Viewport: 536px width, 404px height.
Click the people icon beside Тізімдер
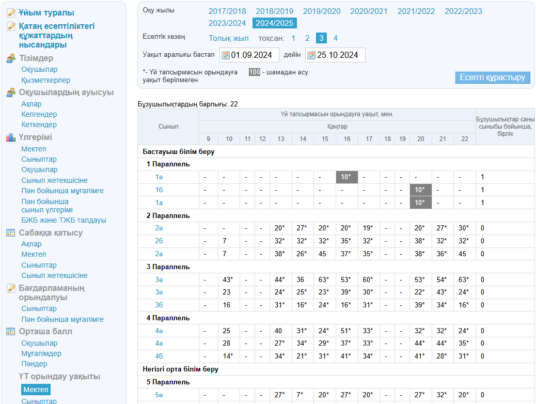pyautogui.click(x=11, y=58)
